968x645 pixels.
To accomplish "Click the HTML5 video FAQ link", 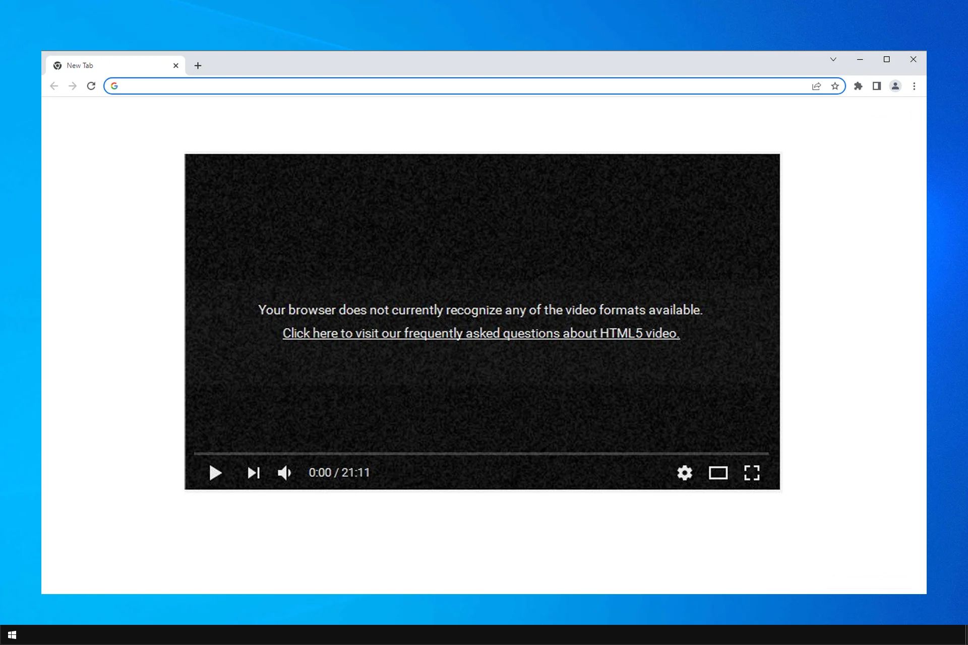I will 480,333.
